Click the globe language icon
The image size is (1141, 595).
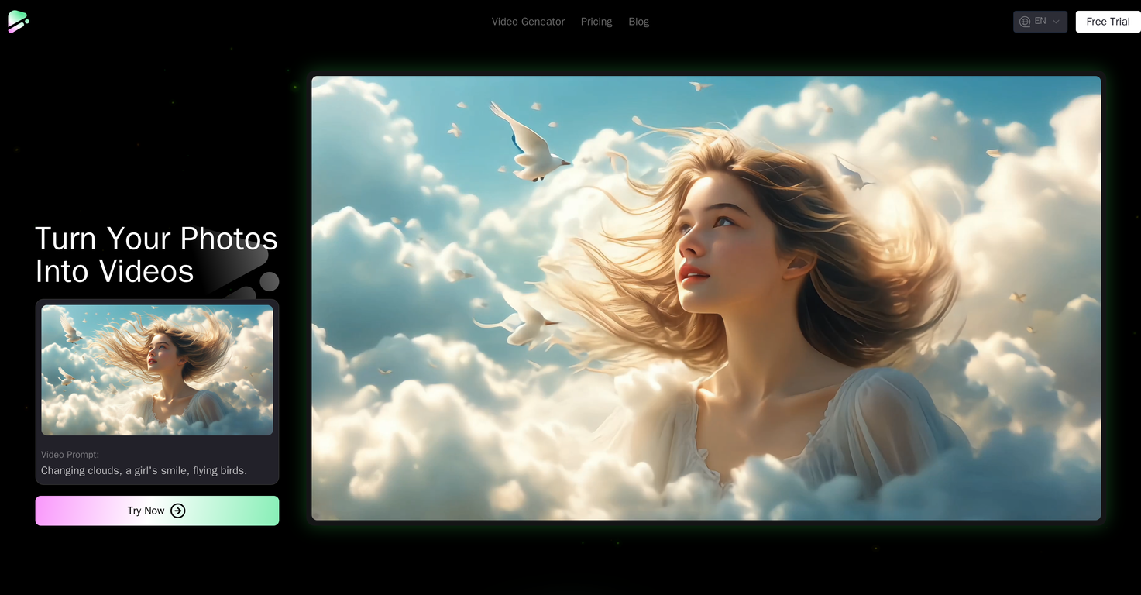tap(1025, 21)
